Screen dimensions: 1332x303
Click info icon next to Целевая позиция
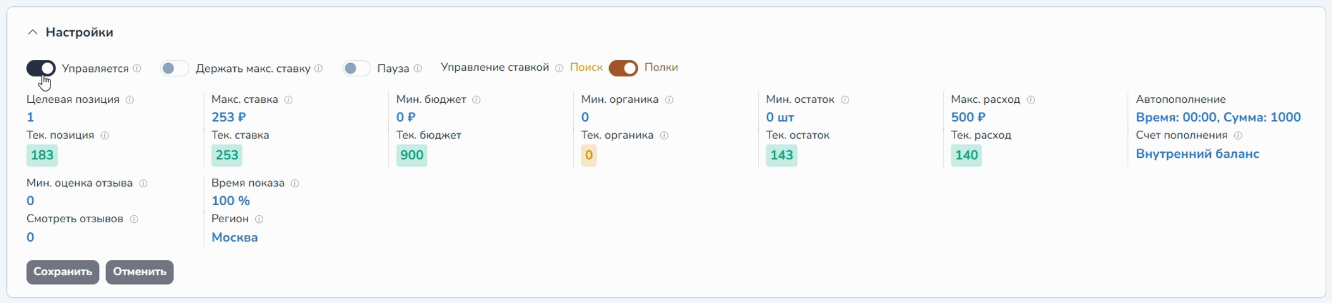(x=130, y=100)
